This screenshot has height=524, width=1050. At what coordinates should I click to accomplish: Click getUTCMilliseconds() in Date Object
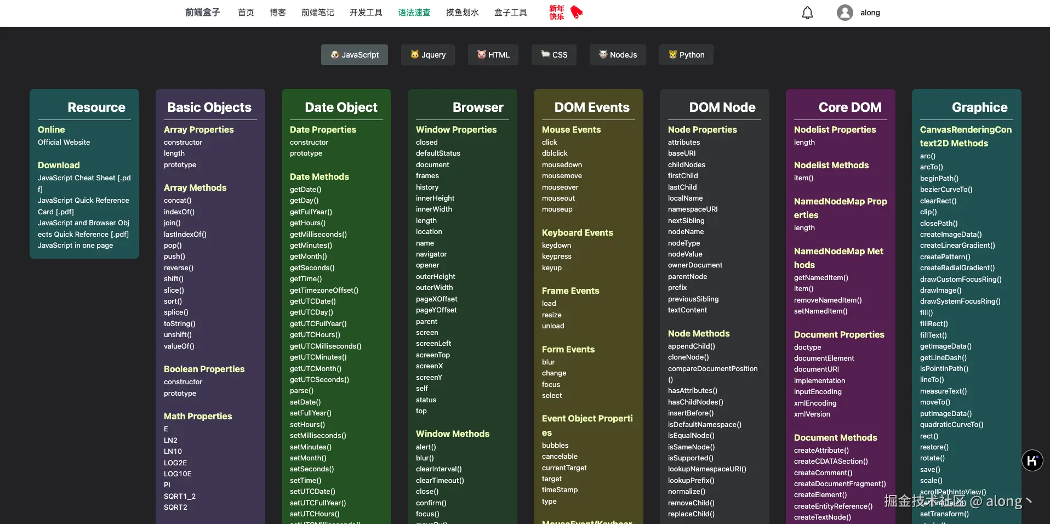(x=326, y=346)
